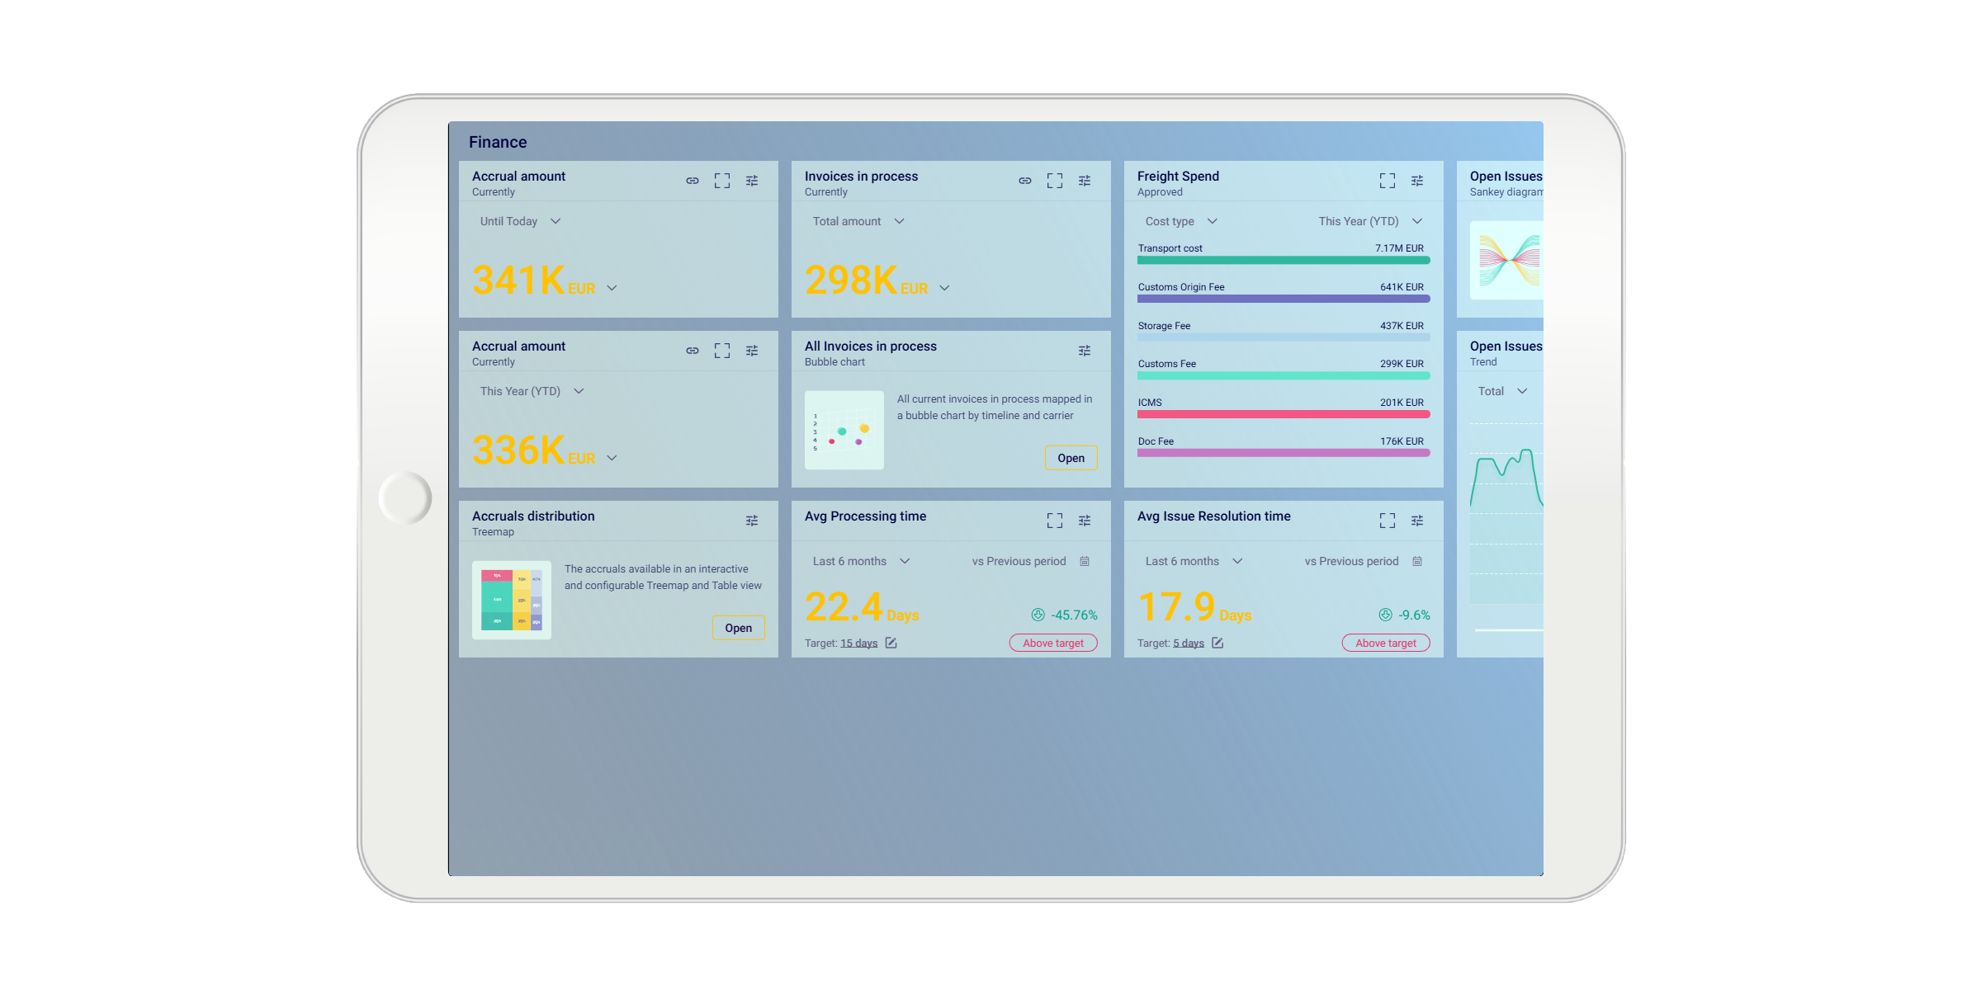Click the Transport cost progress bar
Viewport: 1981px width, 990px height.
tap(1283, 260)
